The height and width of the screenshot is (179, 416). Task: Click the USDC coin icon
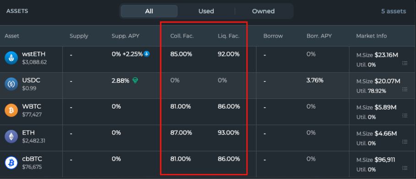pyautogui.click(x=11, y=84)
